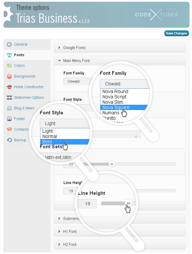Screen dimensions: 192x254
Task: Click the Home Constructor house icon
Action: [9, 87]
